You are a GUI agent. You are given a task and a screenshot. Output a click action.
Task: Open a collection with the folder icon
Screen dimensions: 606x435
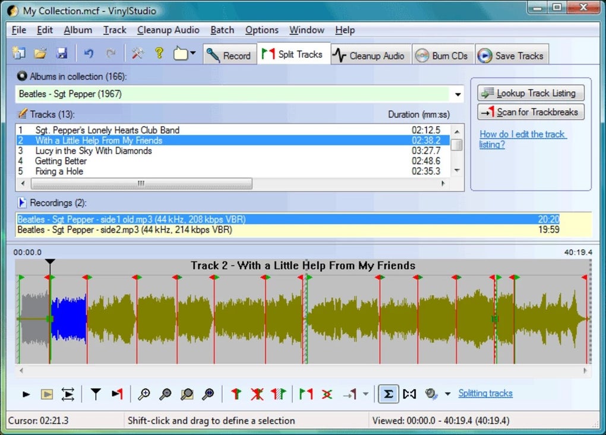(x=40, y=53)
